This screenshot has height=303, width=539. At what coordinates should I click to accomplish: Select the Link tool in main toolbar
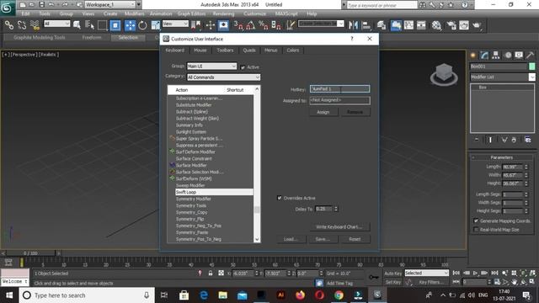9,25
